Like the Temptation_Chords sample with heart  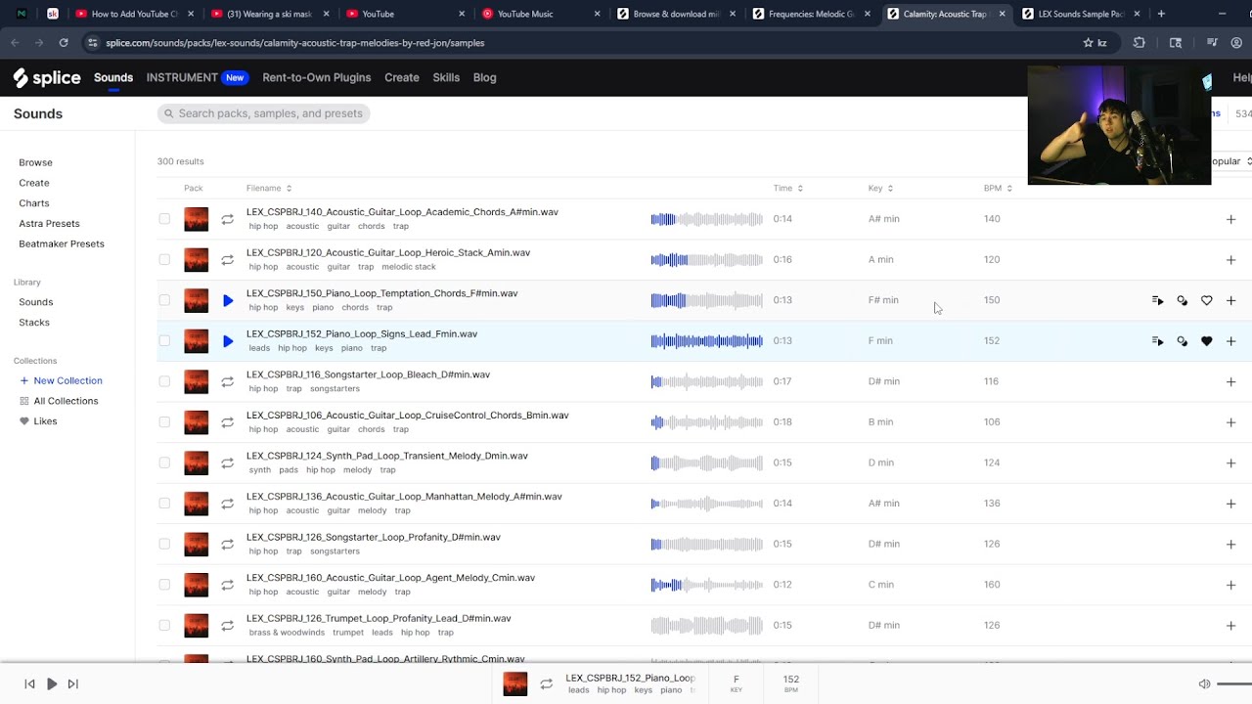pos(1206,300)
